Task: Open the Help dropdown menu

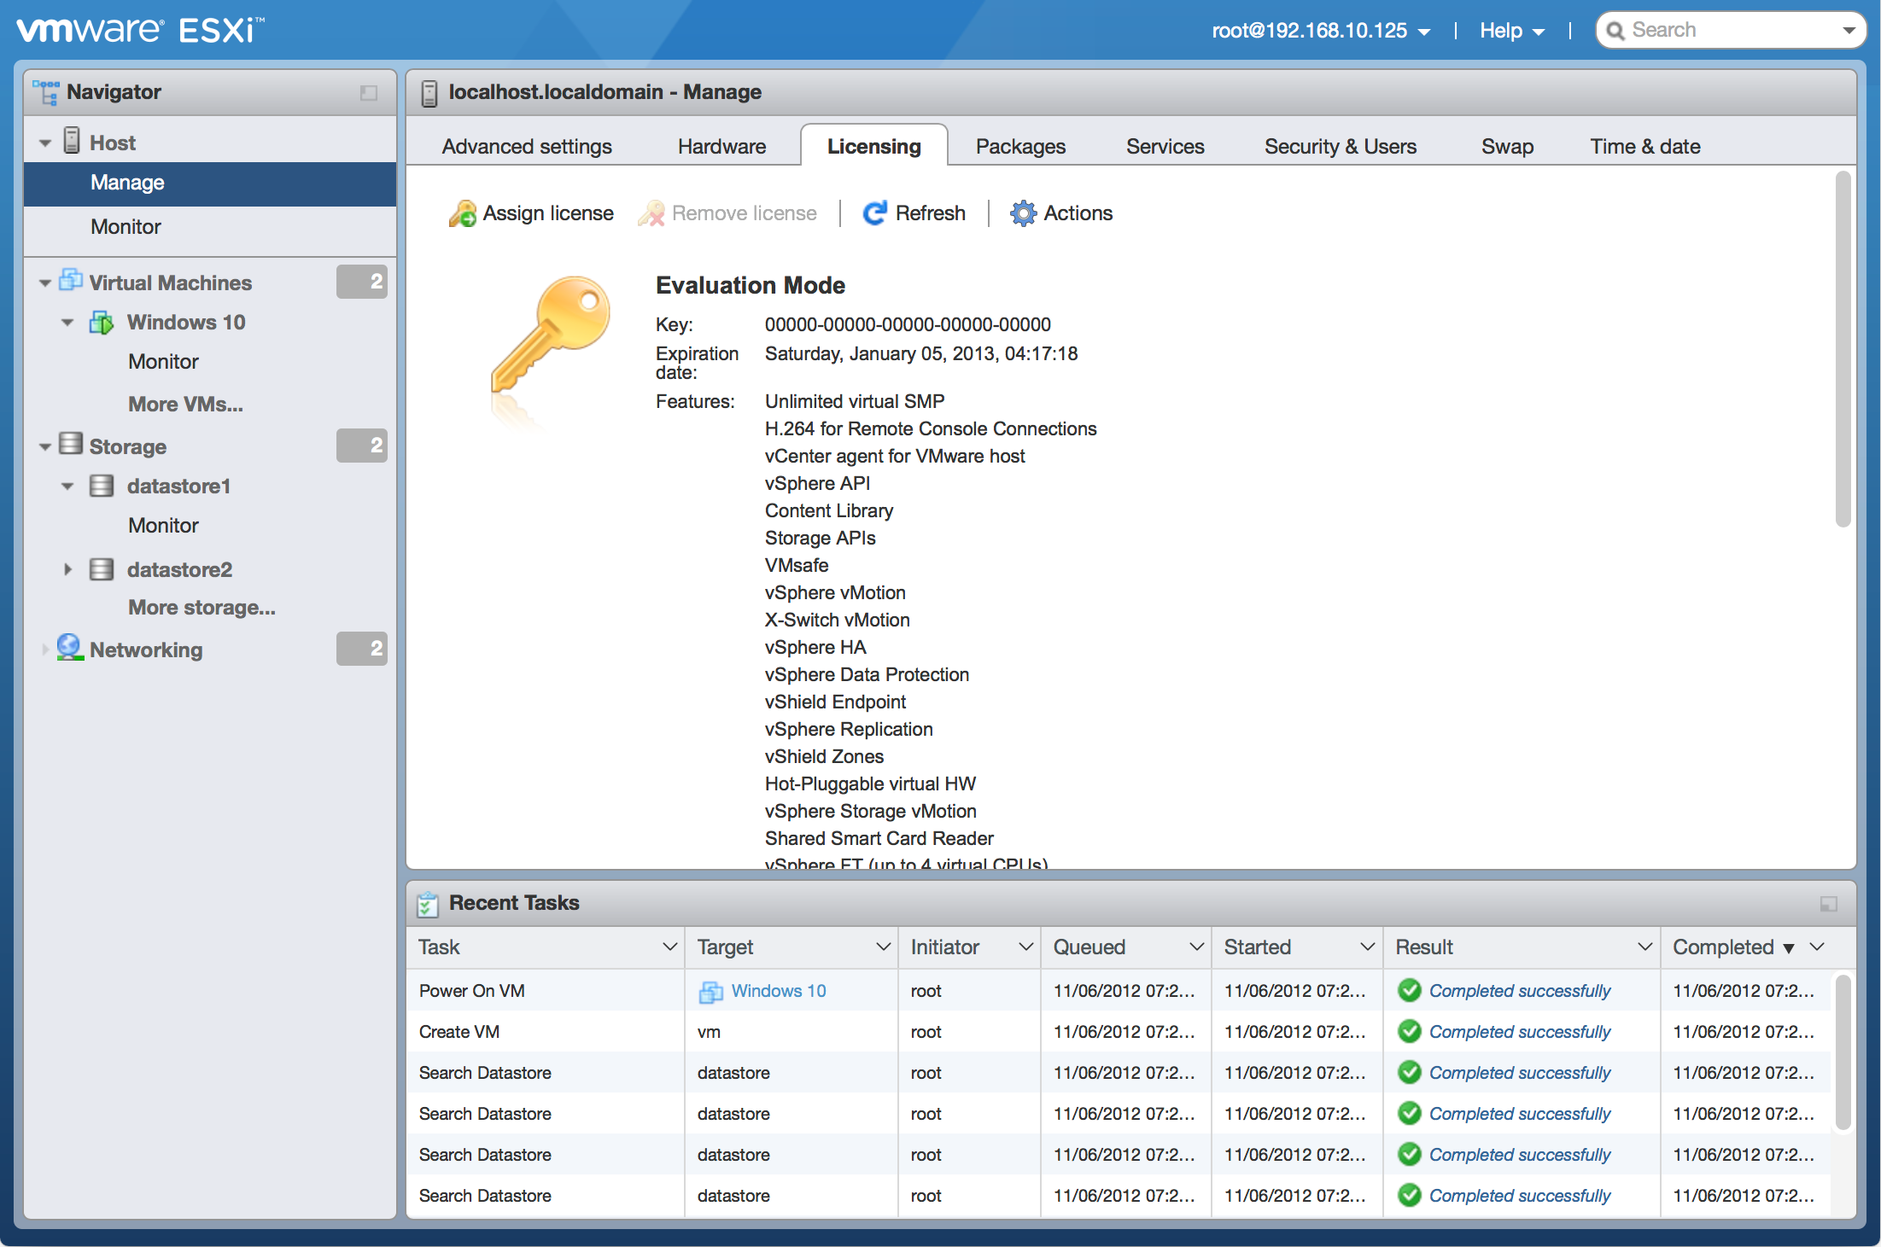Action: point(1511,31)
